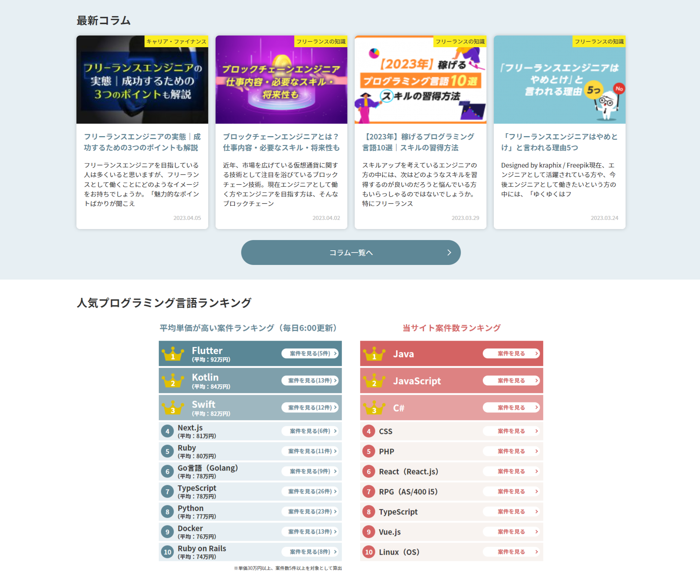Click キャリア・ファイナンス category tag
Viewport: 700px width, 580px height.
pos(176,41)
